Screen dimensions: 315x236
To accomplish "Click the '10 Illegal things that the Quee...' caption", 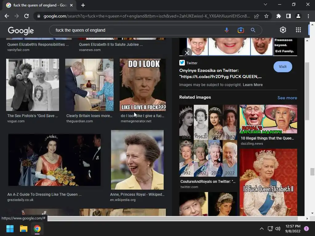I will [x=267, y=138].
